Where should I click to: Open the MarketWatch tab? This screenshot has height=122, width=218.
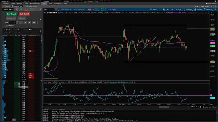(35, 4)
